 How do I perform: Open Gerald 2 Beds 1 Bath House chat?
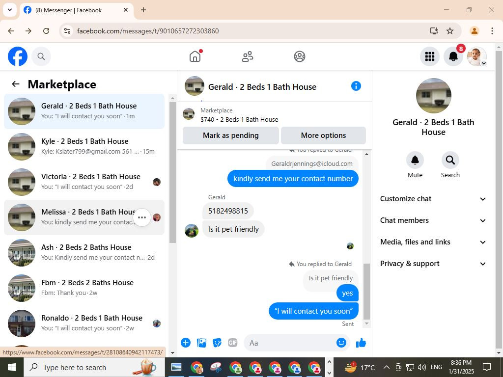pyautogui.click(x=84, y=111)
